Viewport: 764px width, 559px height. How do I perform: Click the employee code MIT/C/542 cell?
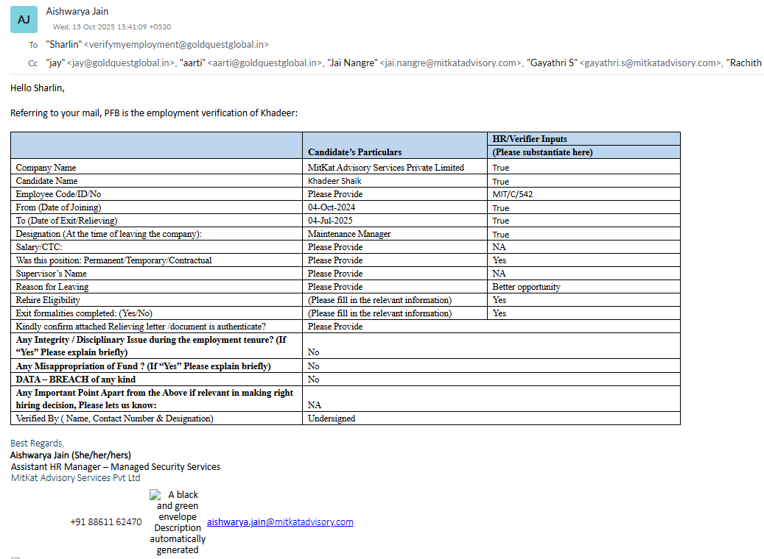[x=513, y=194]
